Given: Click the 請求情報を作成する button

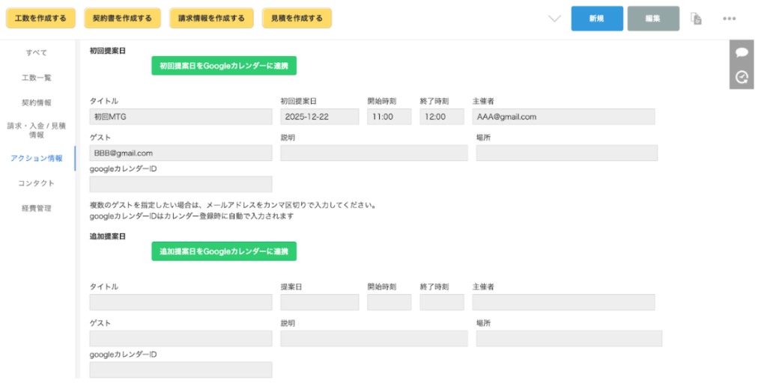Looking at the screenshot, I should pos(211,18).
